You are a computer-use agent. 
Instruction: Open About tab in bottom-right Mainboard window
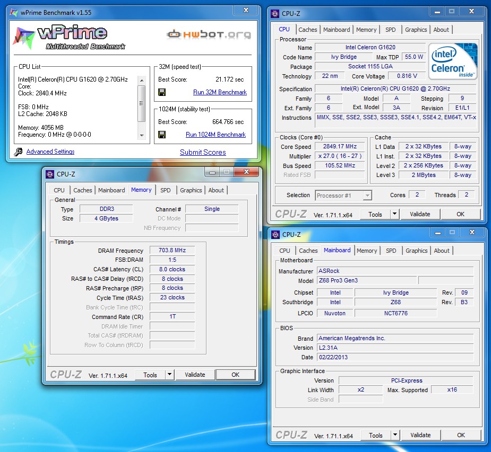[x=442, y=251]
